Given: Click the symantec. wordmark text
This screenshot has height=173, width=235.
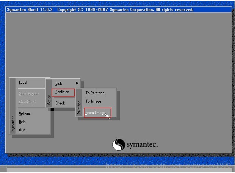Looking at the screenshot, I should pyautogui.click(x=142, y=145).
